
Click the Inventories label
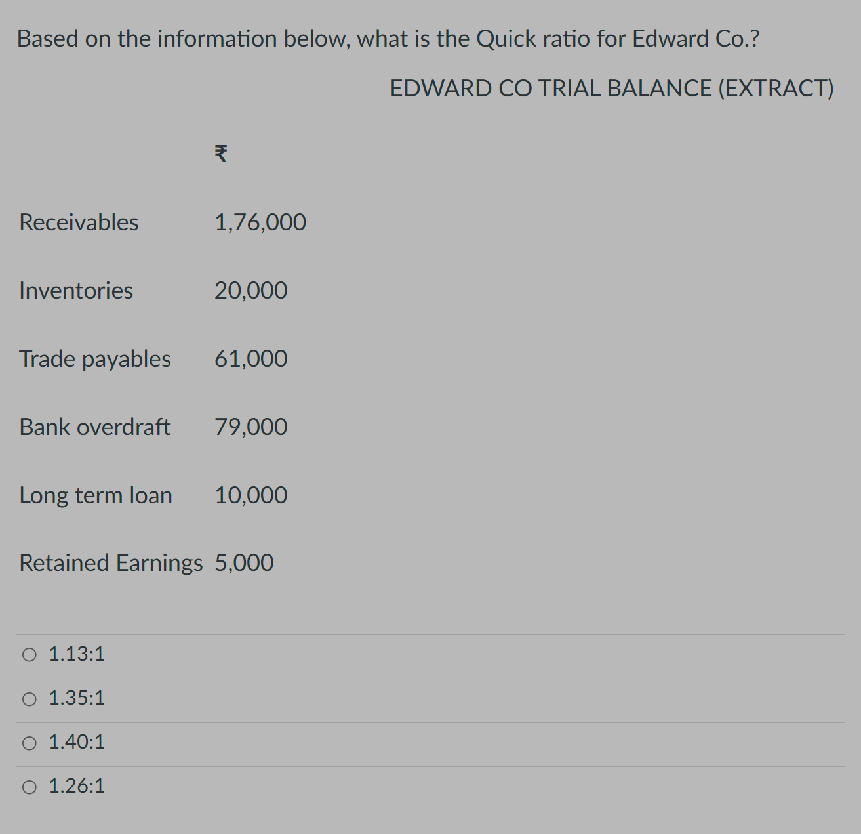pyautogui.click(x=75, y=291)
